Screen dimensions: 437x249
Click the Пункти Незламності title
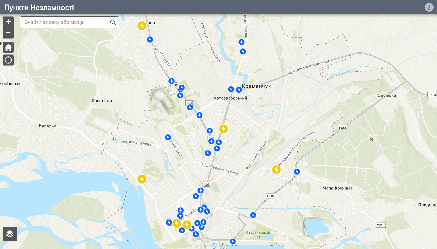pyautogui.click(x=39, y=7)
